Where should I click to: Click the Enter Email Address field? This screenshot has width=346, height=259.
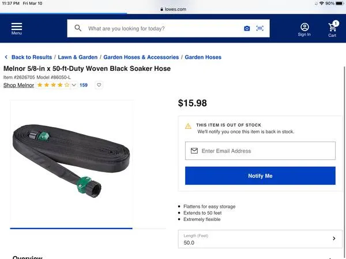tap(260, 151)
